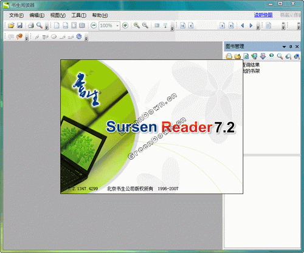The width and height of the screenshot is (304, 253).
Task: Click the document icon in the far-right toolbar
Action: point(268,25)
